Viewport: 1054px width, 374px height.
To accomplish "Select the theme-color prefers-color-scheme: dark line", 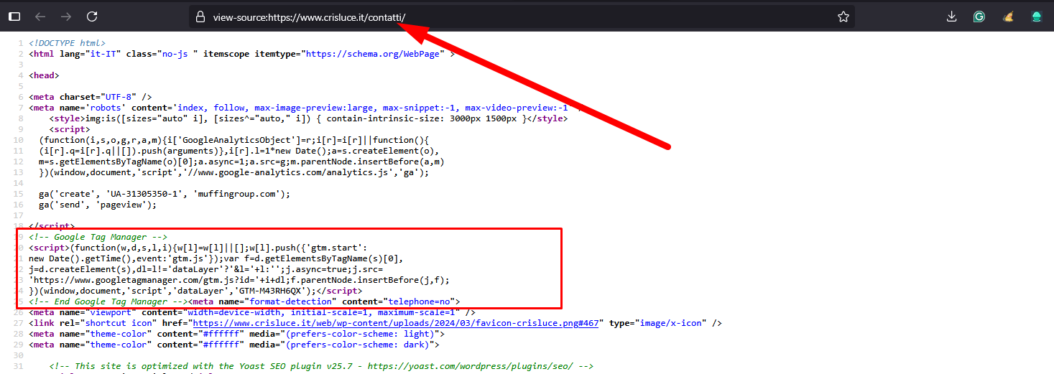I will [x=234, y=345].
